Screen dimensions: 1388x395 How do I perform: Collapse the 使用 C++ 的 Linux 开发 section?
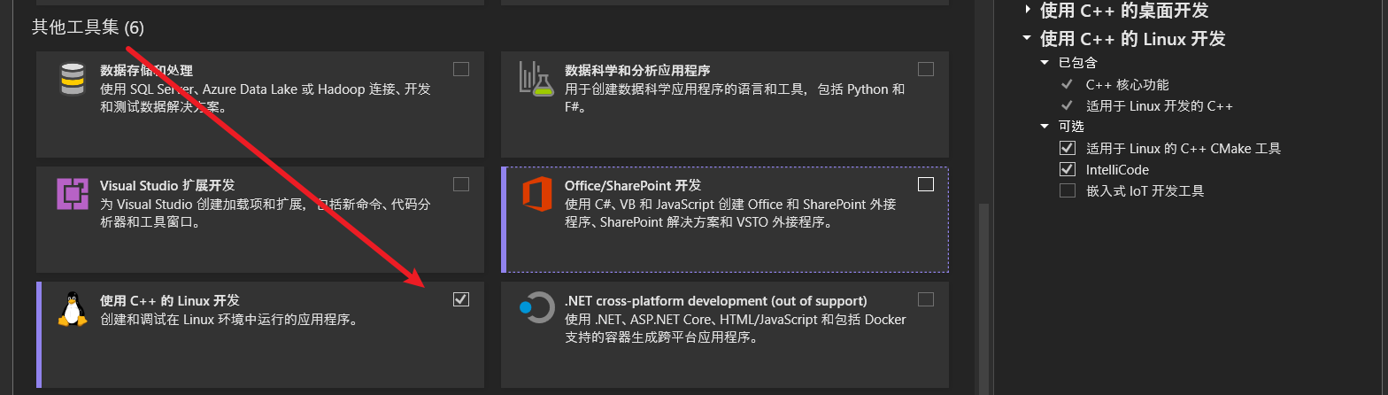pos(1027,39)
